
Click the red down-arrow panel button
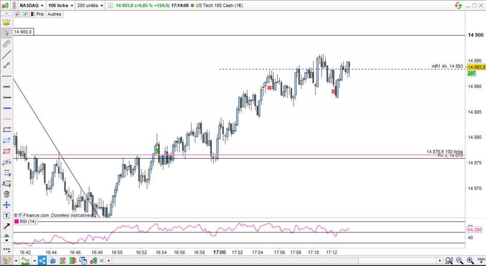point(17,14)
